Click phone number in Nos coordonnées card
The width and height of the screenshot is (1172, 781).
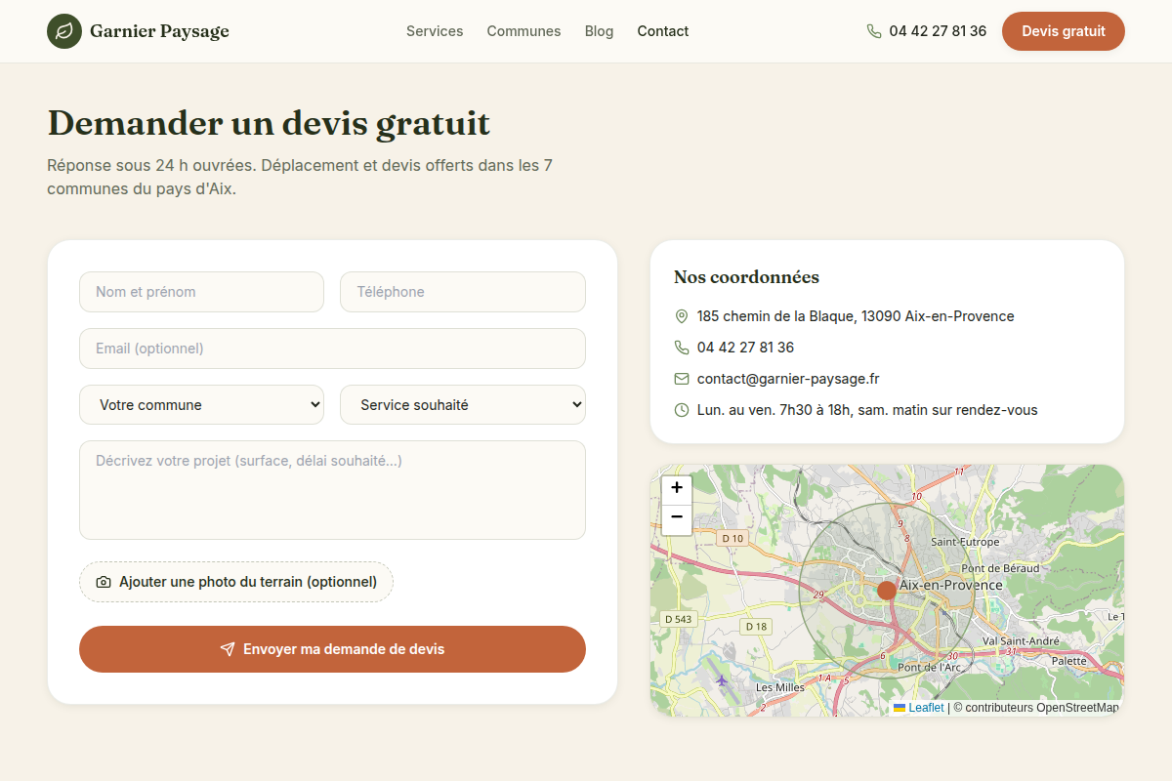point(745,348)
